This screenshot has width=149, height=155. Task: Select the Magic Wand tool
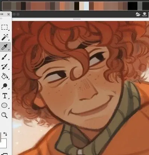coord(5,37)
